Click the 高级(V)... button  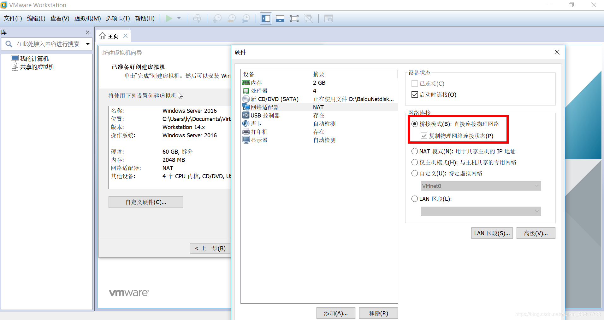tap(536, 233)
